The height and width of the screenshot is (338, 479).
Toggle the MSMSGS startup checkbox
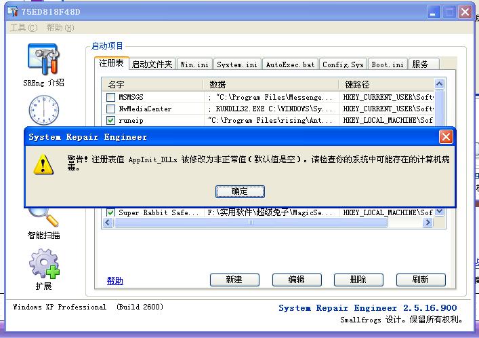coord(110,97)
